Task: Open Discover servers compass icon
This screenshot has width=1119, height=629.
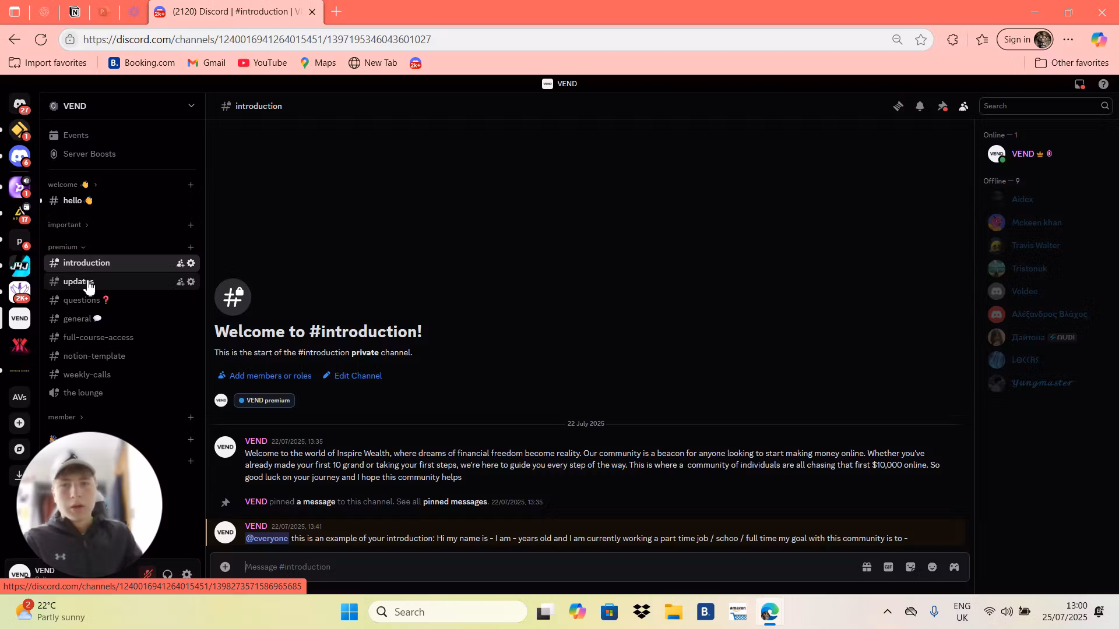Action: coord(20,450)
